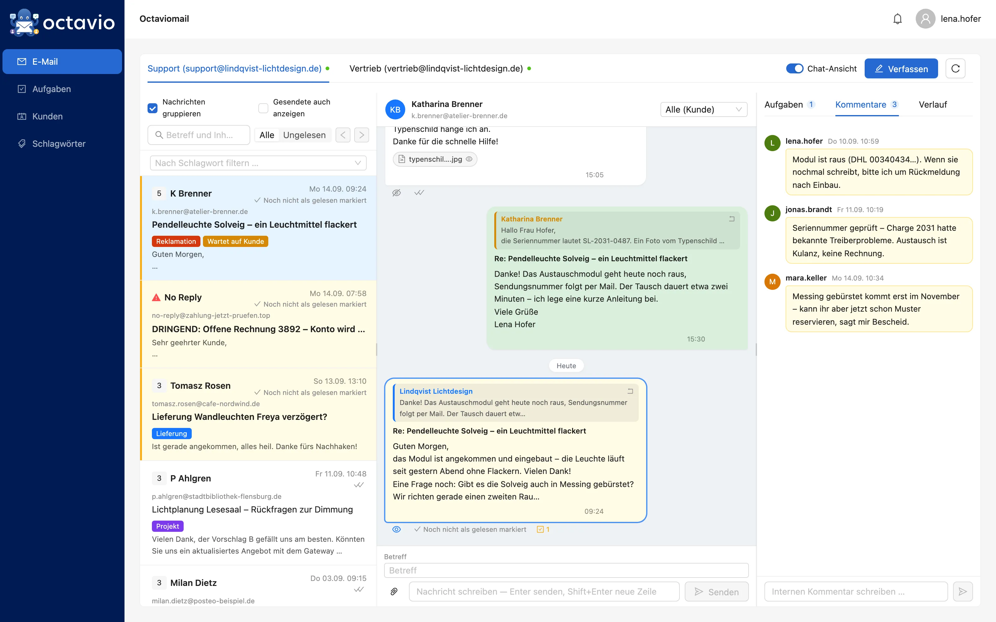Click the Senden button
The image size is (996, 622).
click(716, 592)
